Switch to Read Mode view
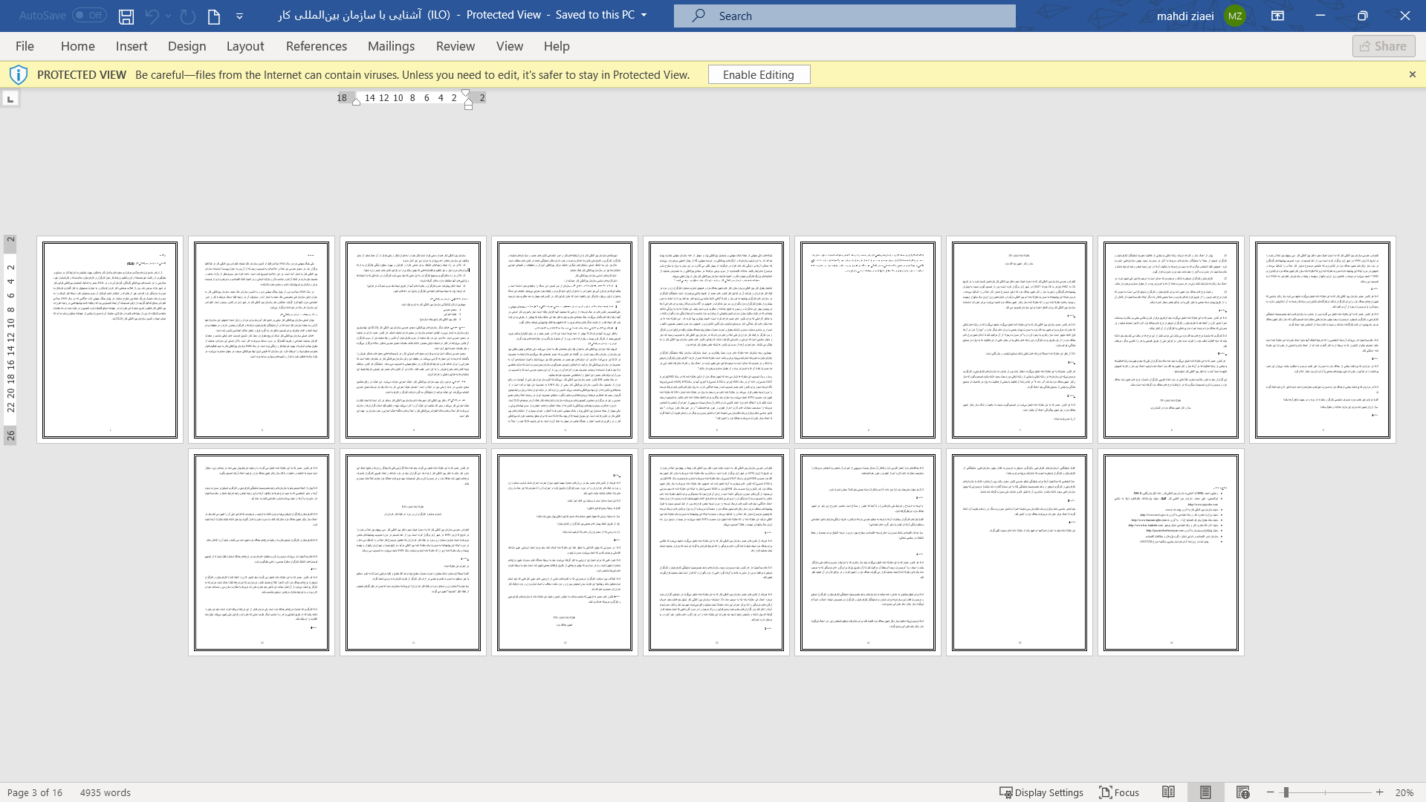The width and height of the screenshot is (1426, 802). (x=1169, y=792)
